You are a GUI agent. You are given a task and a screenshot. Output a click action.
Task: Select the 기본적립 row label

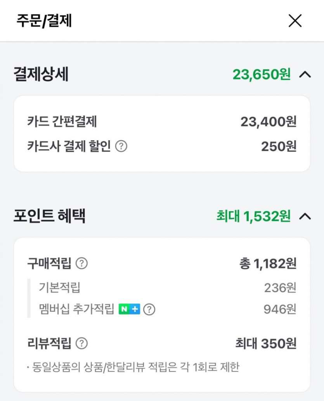click(x=59, y=288)
